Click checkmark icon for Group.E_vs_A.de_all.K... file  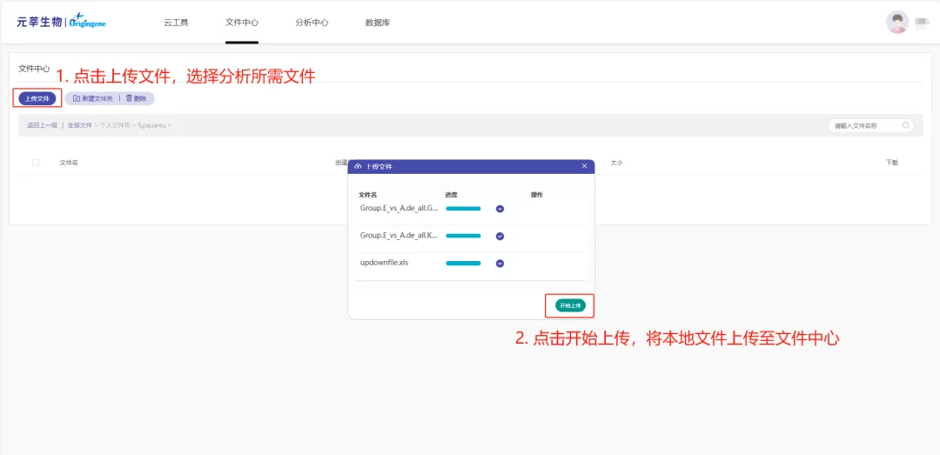(500, 236)
